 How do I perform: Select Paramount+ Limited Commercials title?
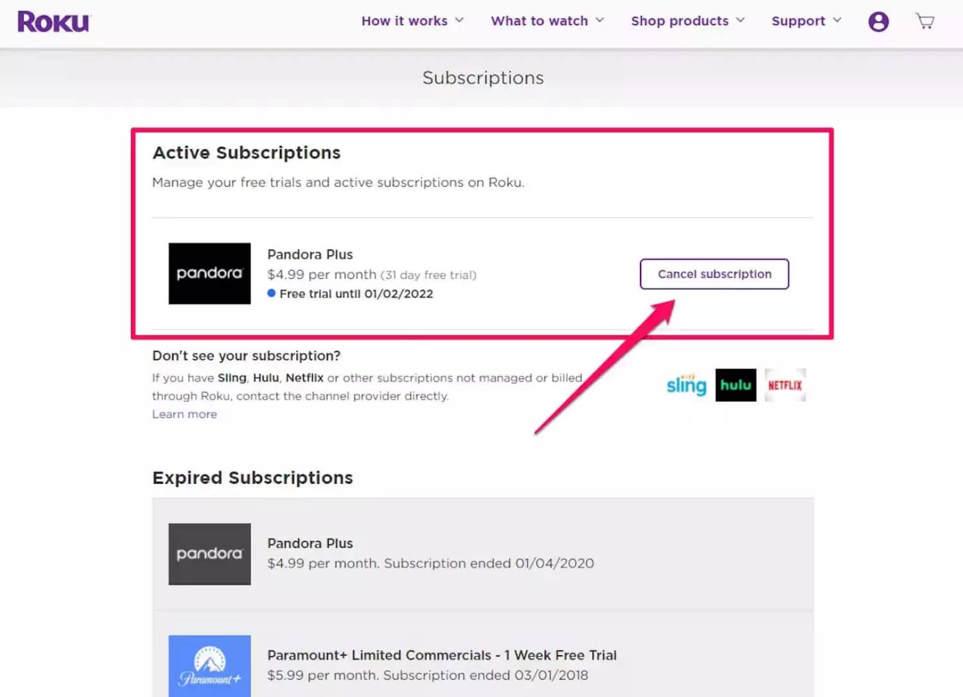pos(442,655)
